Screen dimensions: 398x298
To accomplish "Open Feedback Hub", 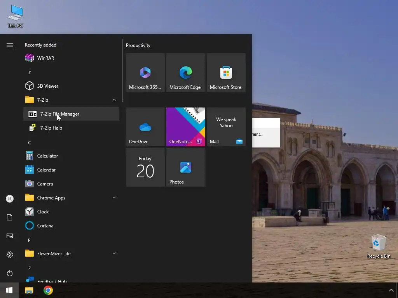I will pyautogui.click(x=71, y=279).
